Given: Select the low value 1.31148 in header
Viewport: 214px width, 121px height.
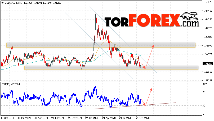Looking at the screenshot, I should coord(47,3).
